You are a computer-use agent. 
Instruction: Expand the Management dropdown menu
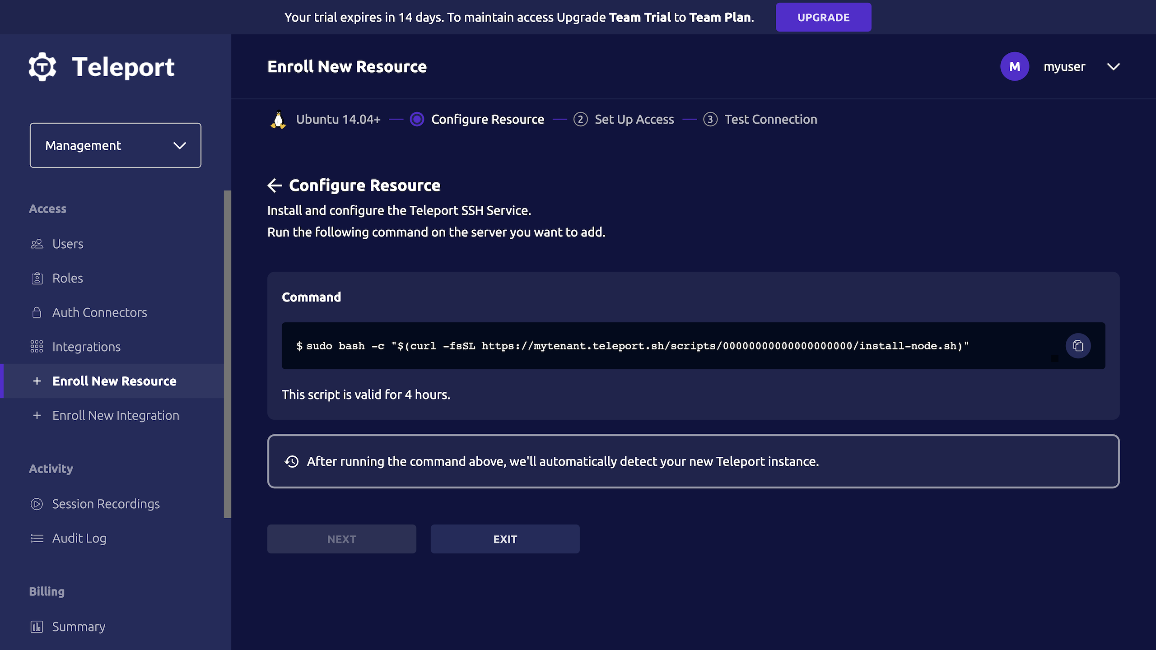(115, 145)
